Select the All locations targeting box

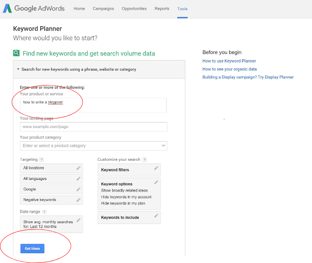[51, 168]
